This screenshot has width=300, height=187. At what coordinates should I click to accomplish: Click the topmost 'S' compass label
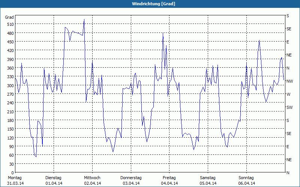coord(288,16)
